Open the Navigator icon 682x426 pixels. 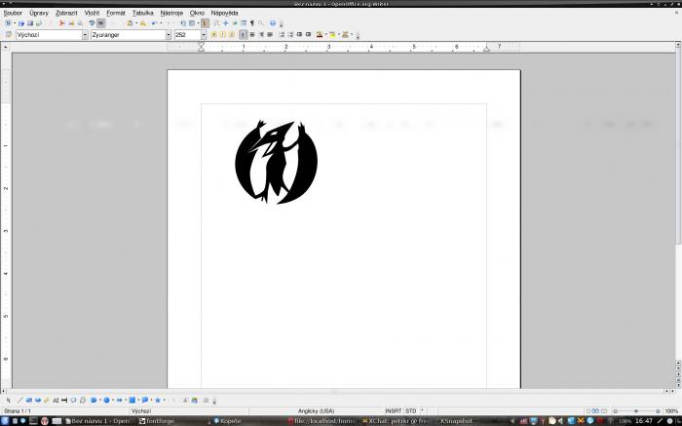click(x=226, y=23)
